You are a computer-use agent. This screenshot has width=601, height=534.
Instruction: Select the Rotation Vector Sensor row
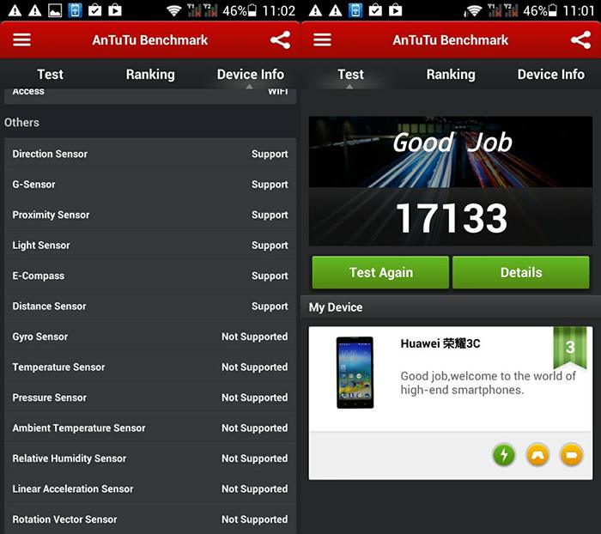[x=150, y=519]
